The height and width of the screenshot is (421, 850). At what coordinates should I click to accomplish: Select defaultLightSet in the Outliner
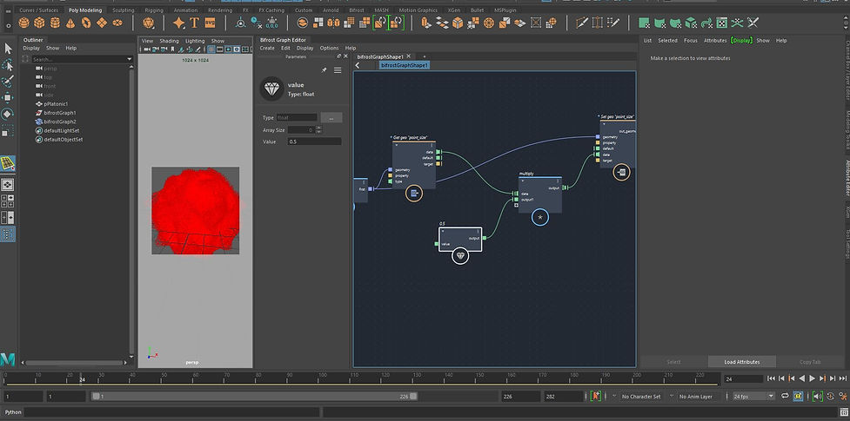[61, 130]
